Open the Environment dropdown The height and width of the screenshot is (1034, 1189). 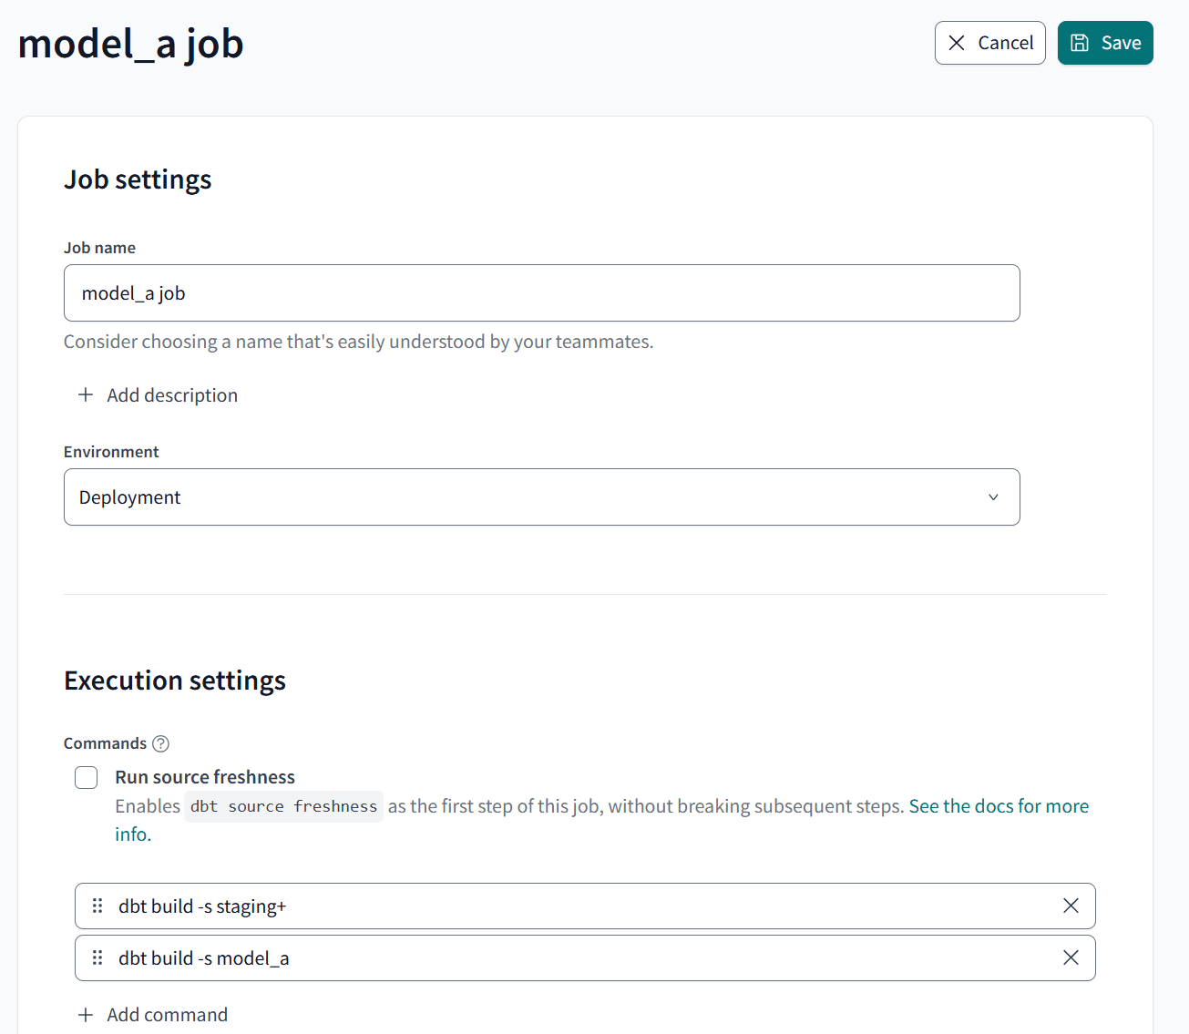click(x=541, y=497)
